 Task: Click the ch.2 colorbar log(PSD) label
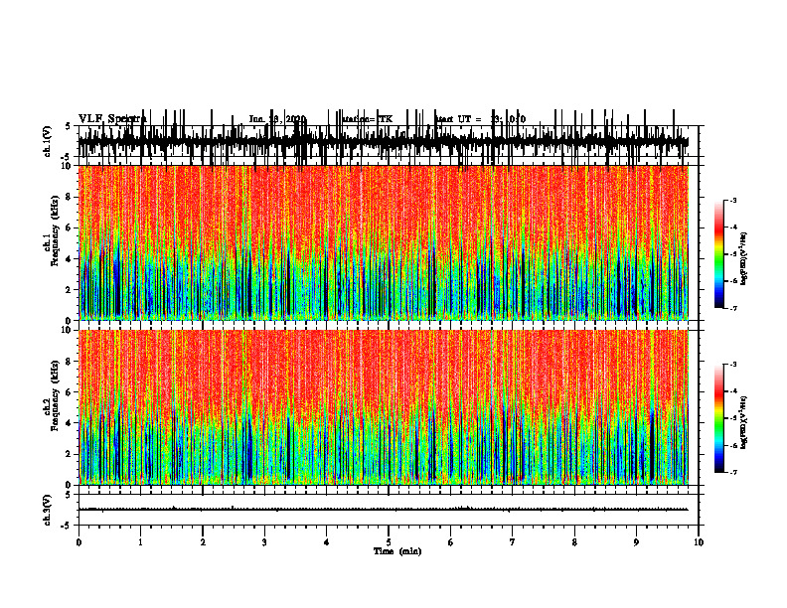pyautogui.click(x=744, y=421)
